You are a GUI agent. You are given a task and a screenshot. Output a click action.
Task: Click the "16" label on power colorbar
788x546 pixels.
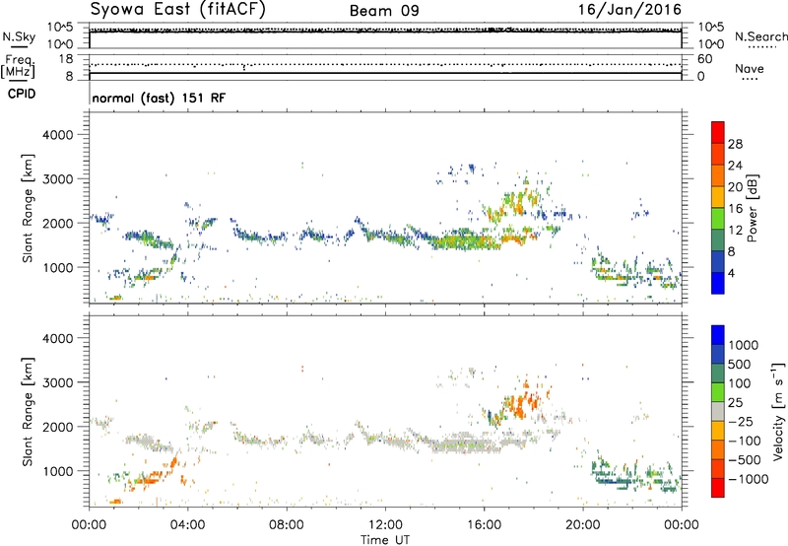pyautogui.click(x=735, y=209)
